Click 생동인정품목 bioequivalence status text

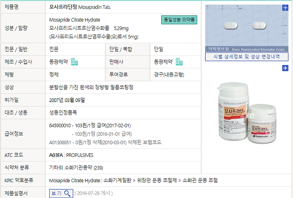(63, 113)
